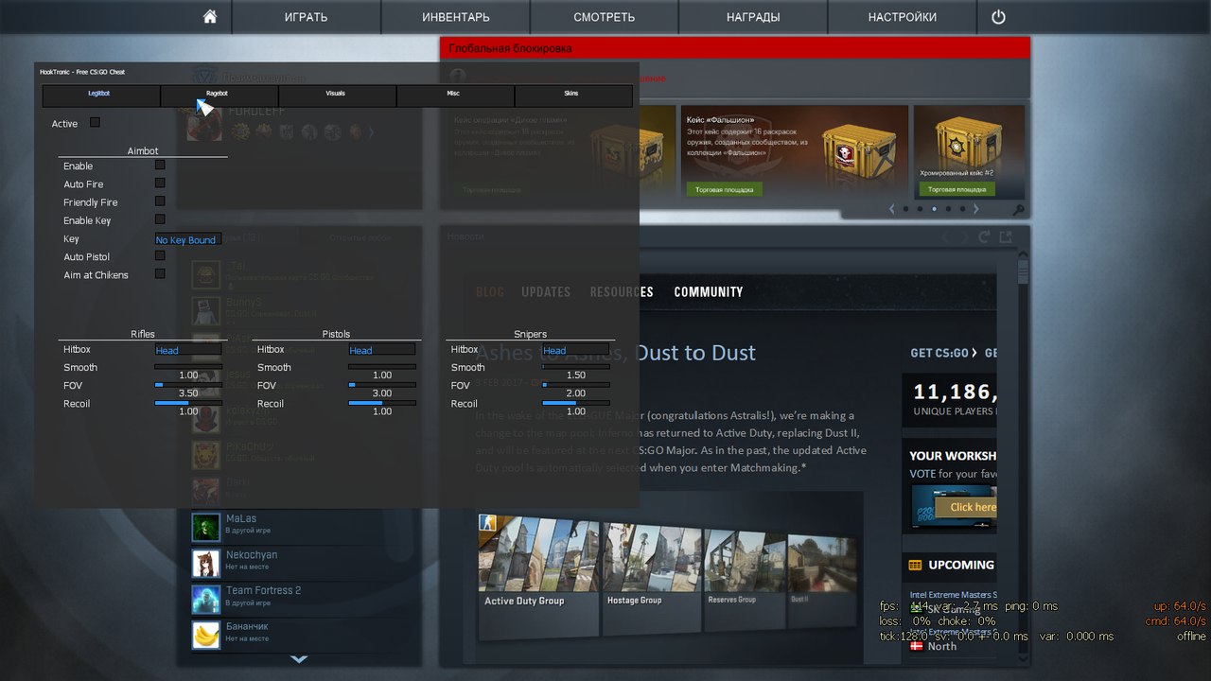This screenshot has height=681, width=1211.
Task: Open the НАГРАДЫ menu
Action: 754,17
